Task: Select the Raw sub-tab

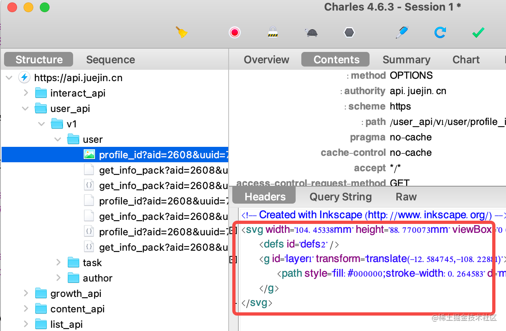Action: [x=406, y=197]
